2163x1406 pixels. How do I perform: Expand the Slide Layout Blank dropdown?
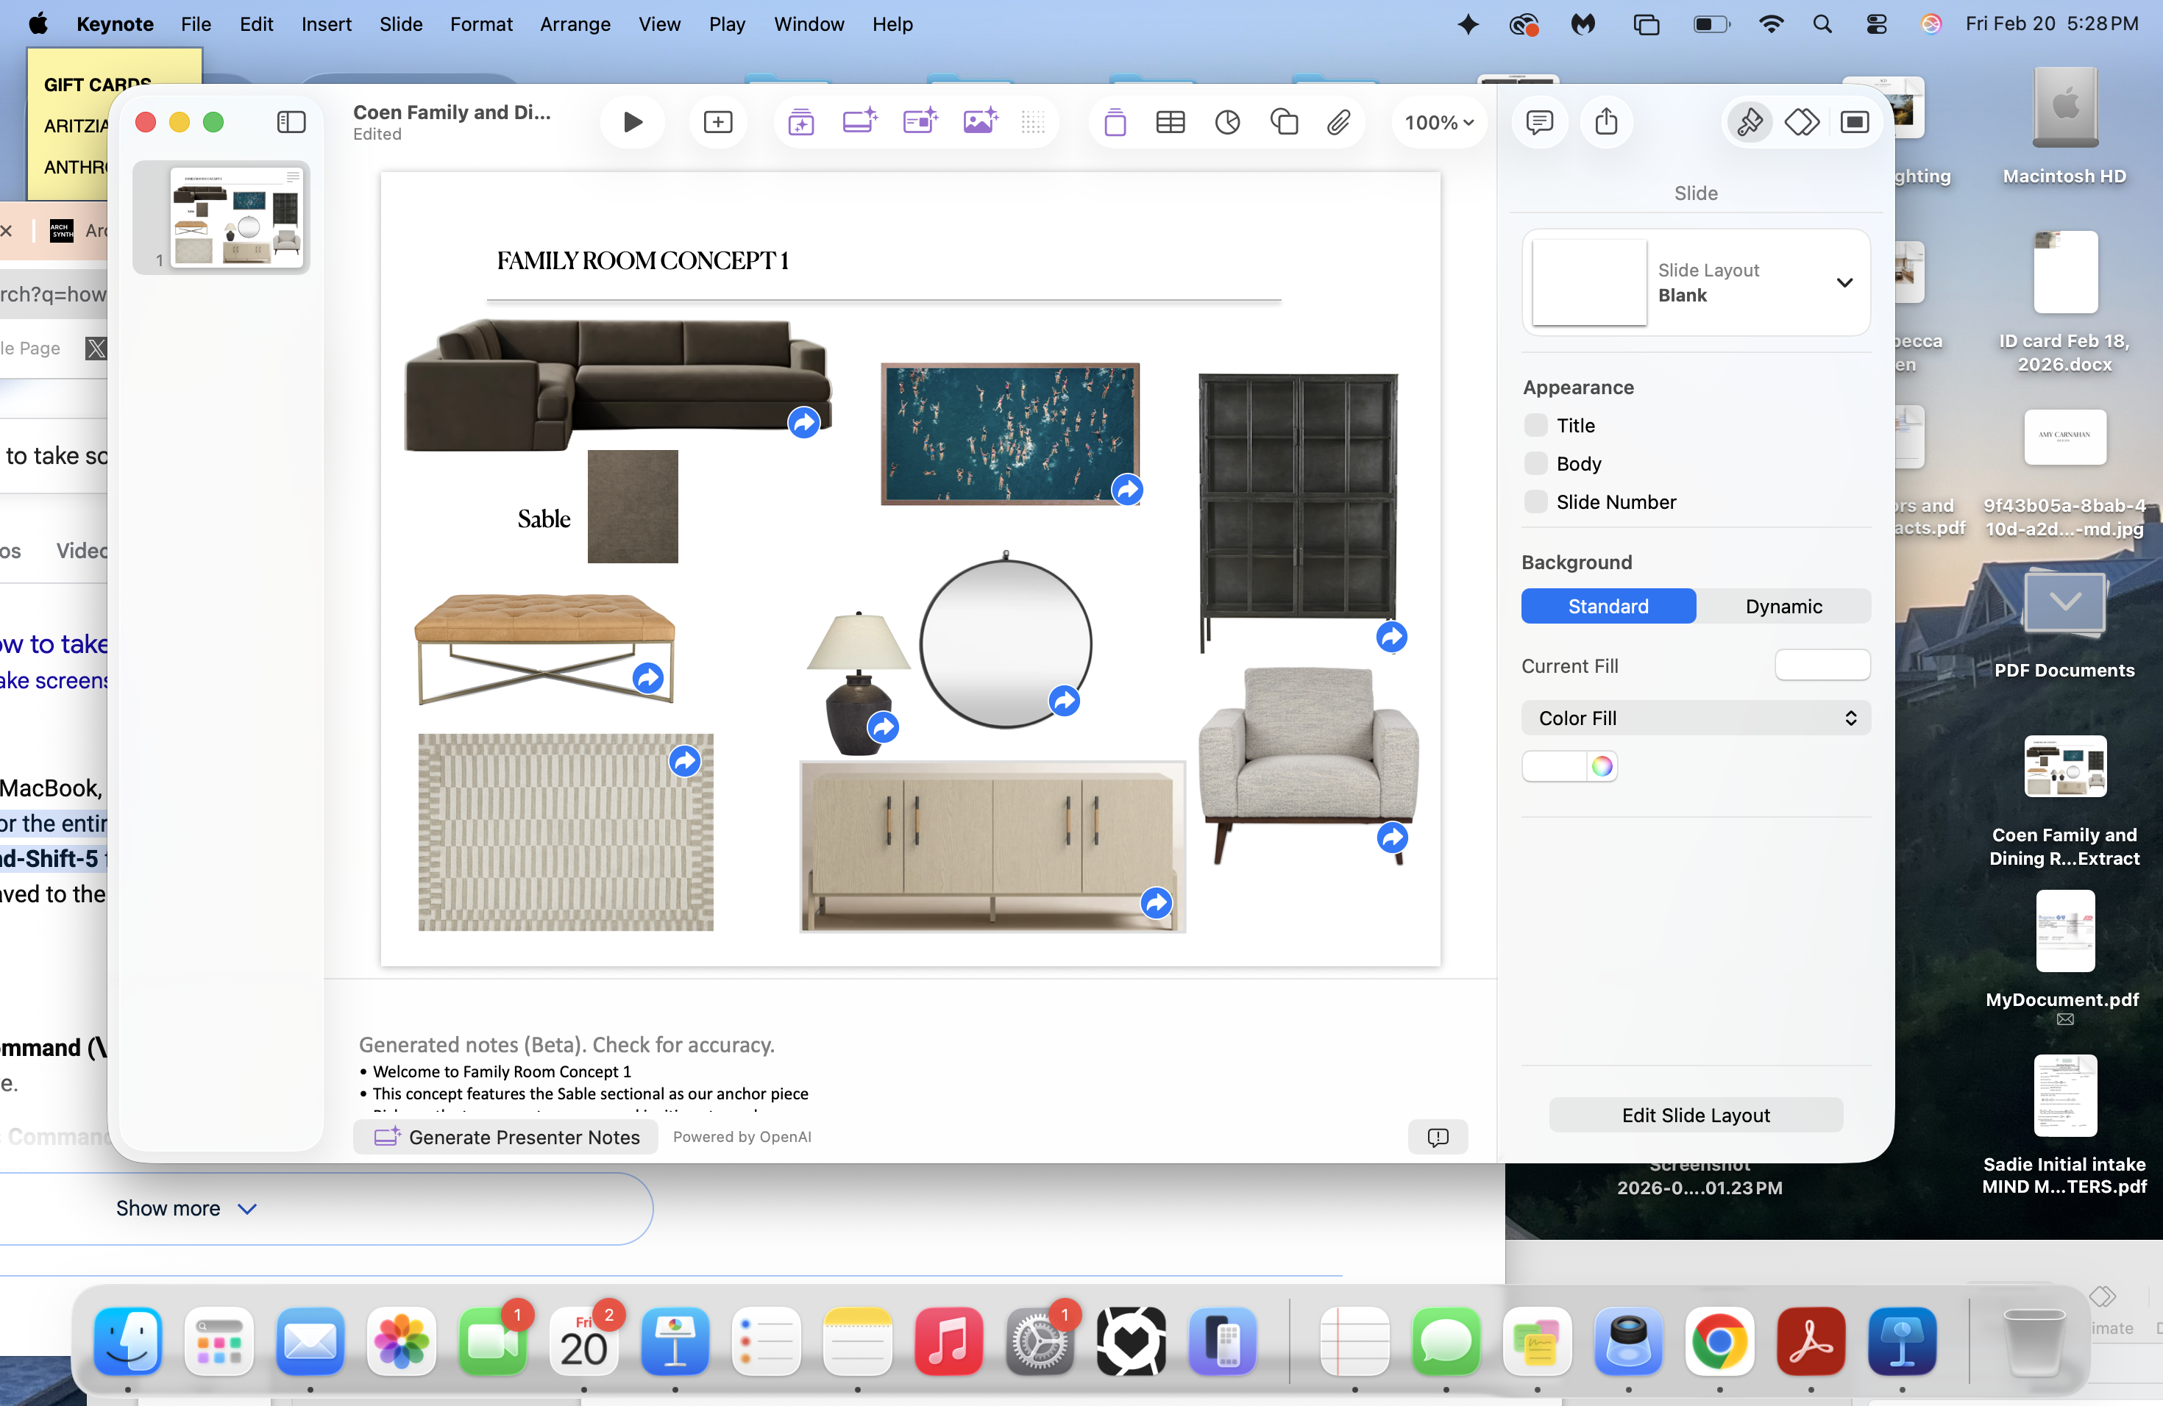[x=1844, y=282]
